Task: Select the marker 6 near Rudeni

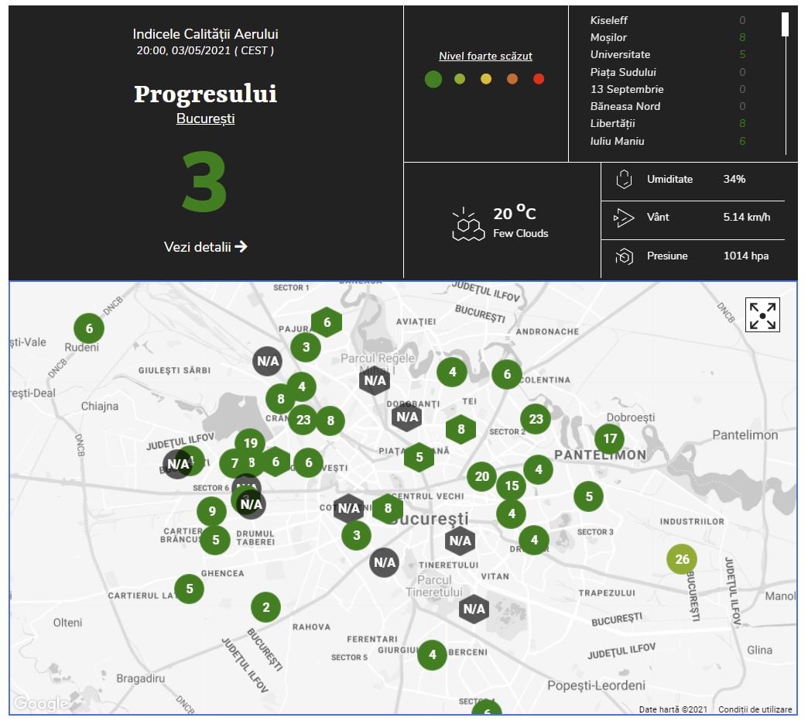Action: coord(89,328)
